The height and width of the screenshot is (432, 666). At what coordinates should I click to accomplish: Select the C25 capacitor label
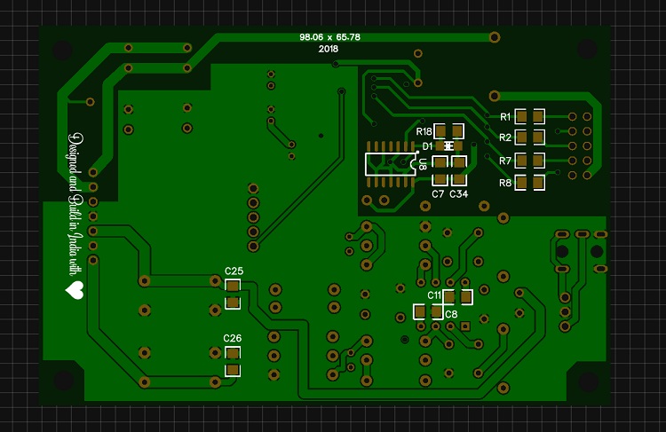point(234,271)
